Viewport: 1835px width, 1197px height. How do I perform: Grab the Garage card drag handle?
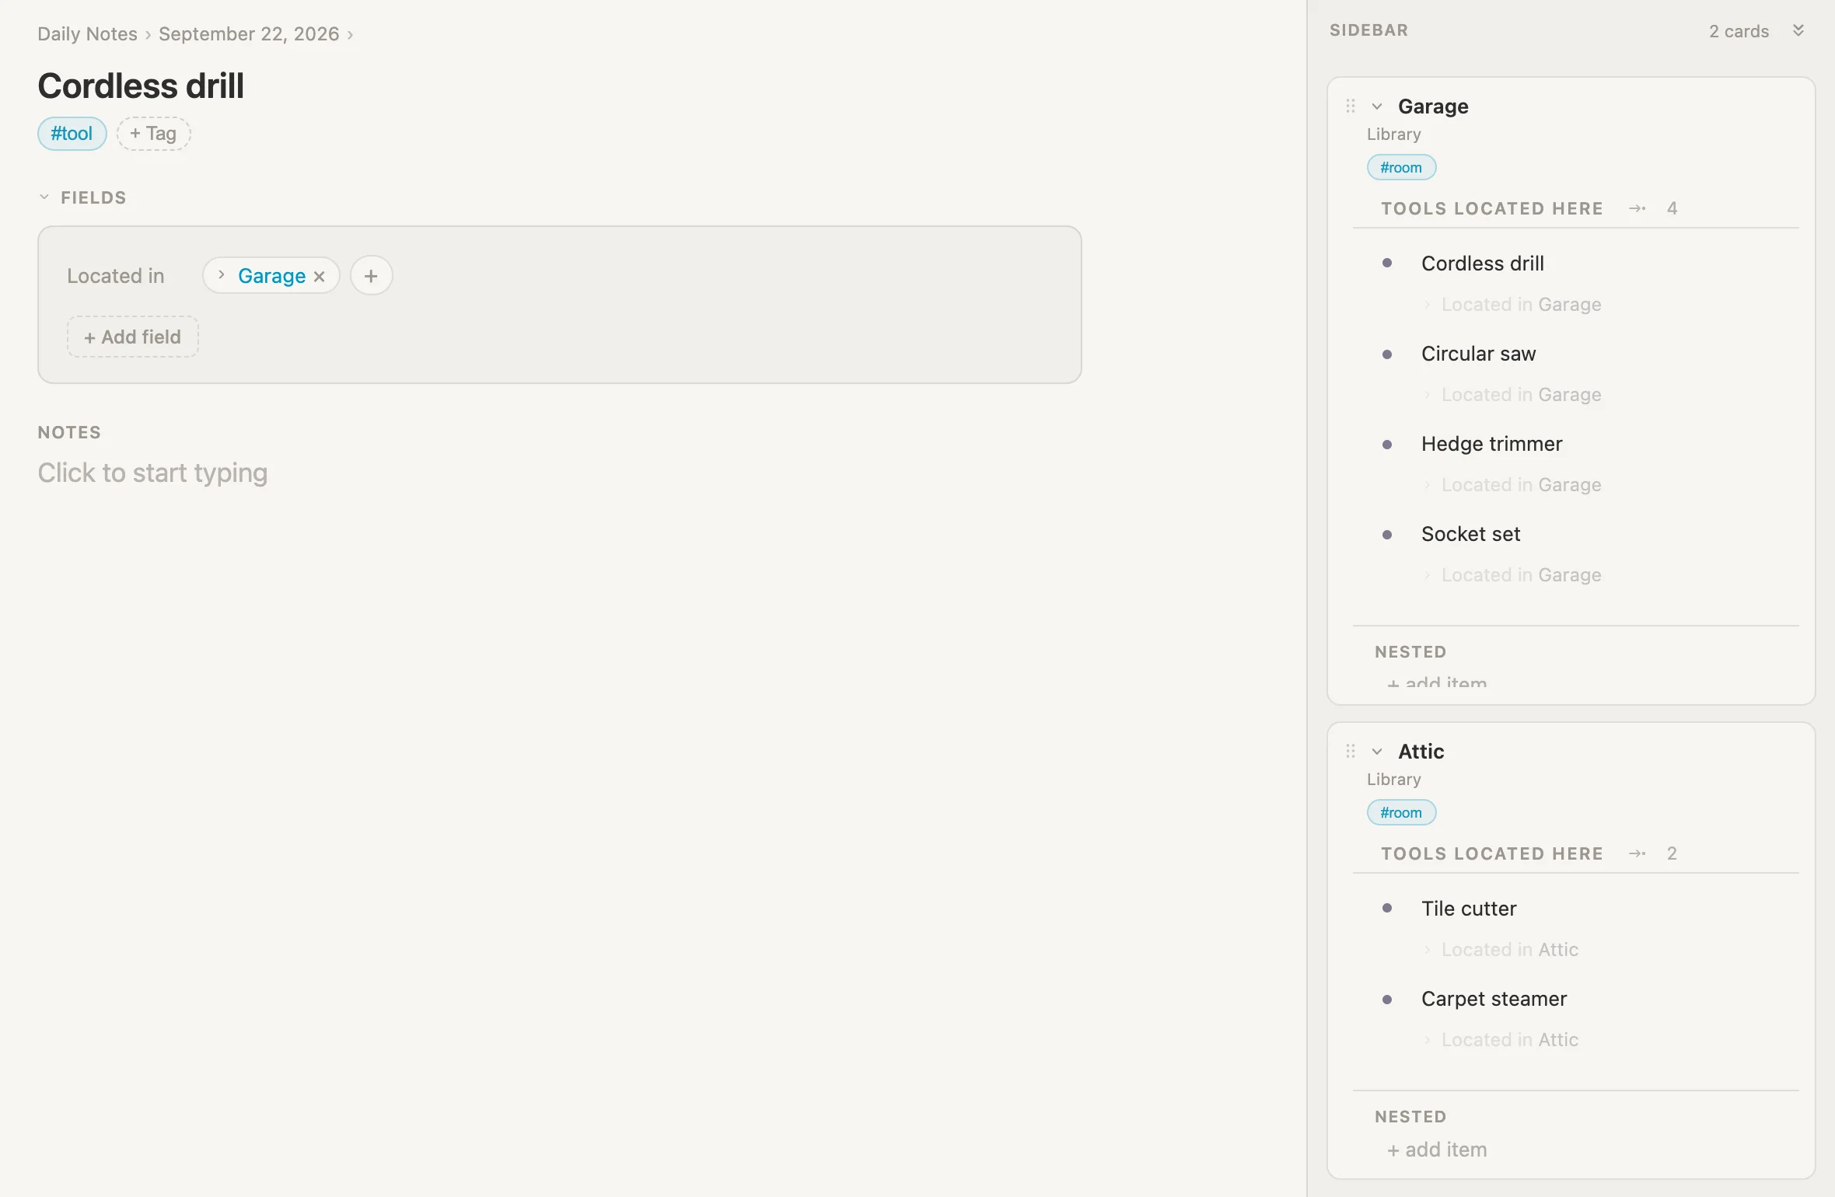click(1351, 106)
